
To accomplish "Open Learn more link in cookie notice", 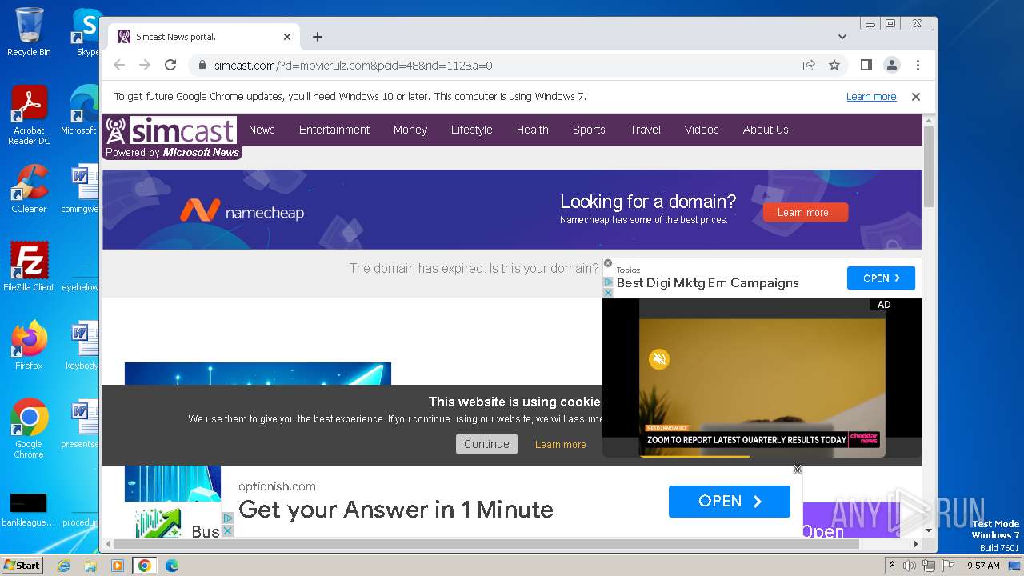I will point(561,445).
